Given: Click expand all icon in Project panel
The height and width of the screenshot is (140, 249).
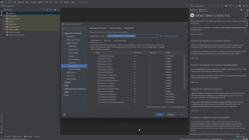Looking at the screenshot, I should tap(47, 10).
